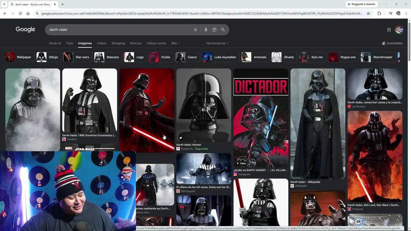Image resolution: width=411 pixels, height=231 pixels.
Task: Open the browser extensions menu
Action: [x=379, y=13]
